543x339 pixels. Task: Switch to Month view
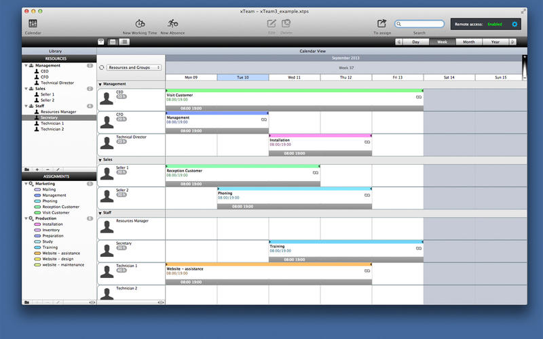pyautogui.click(x=468, y=42)
